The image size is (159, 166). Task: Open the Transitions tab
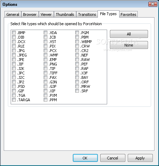(x=87, y=14)
